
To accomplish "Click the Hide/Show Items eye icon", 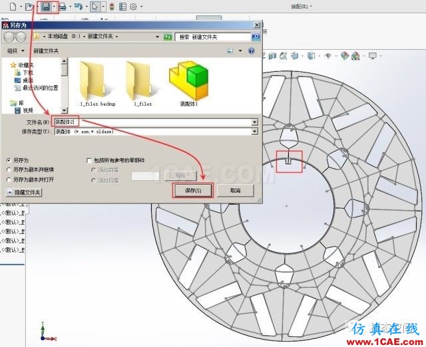I will [328, 56].
